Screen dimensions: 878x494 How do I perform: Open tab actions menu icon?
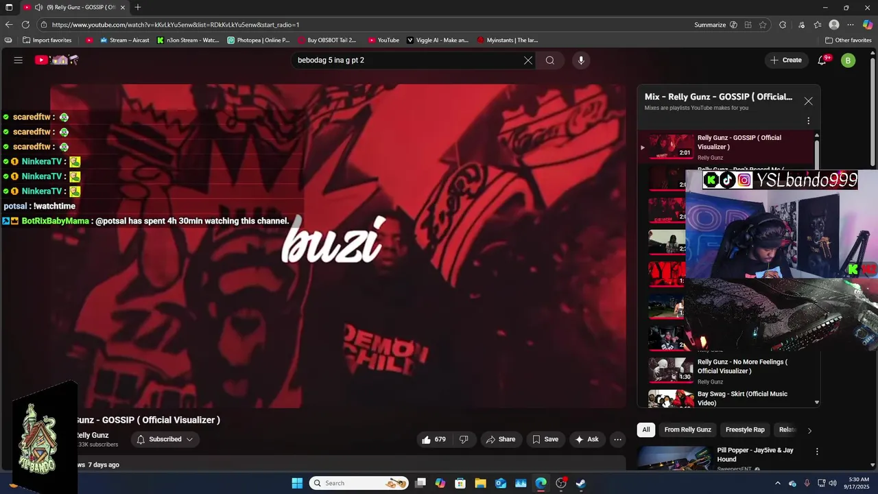pos(9,8)
